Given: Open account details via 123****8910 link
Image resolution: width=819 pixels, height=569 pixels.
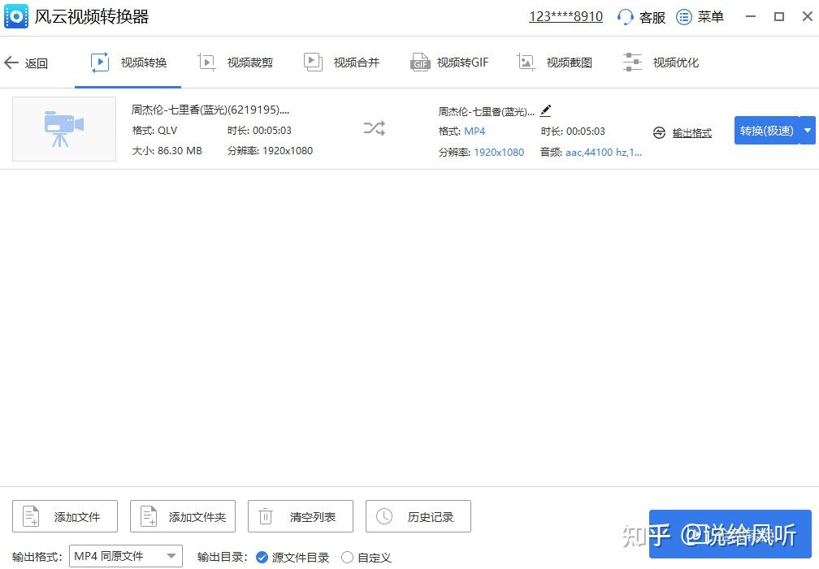Looking at the screenshot, I should [x=565, y=16].
